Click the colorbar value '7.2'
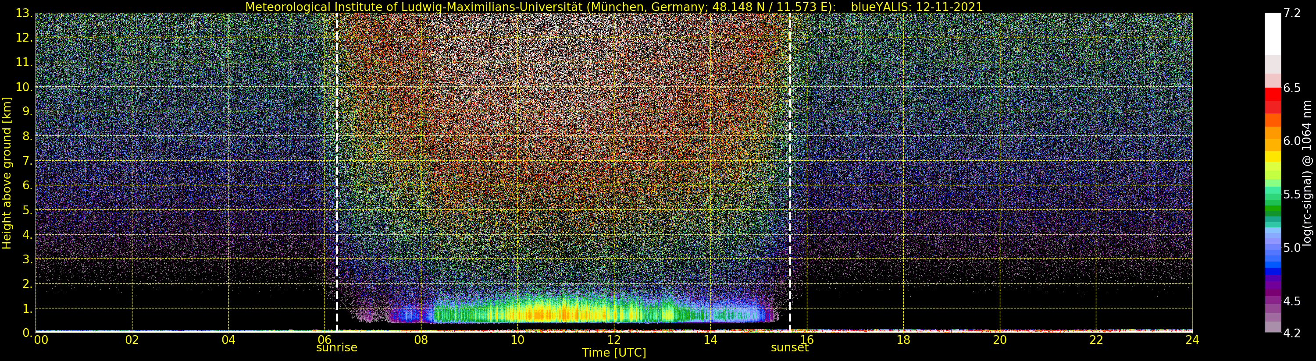The image size is (1316, 361). pyautogui.click(x=1291, y=13)
